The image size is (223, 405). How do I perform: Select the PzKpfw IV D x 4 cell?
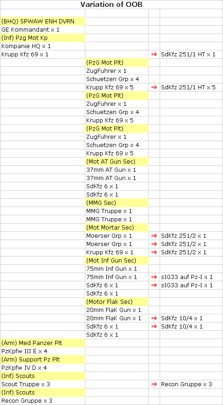(43, 368)
